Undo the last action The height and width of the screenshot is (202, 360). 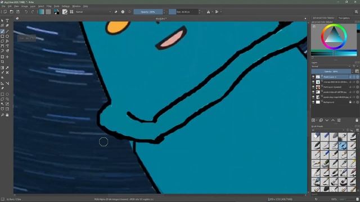26,12
